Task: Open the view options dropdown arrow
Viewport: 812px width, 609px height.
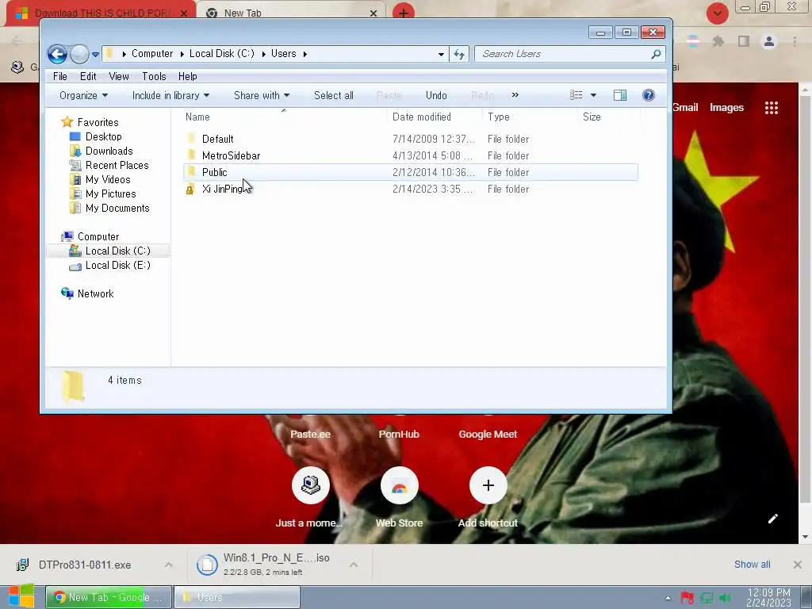Action: pyautogui.click(x=593, y=95)
